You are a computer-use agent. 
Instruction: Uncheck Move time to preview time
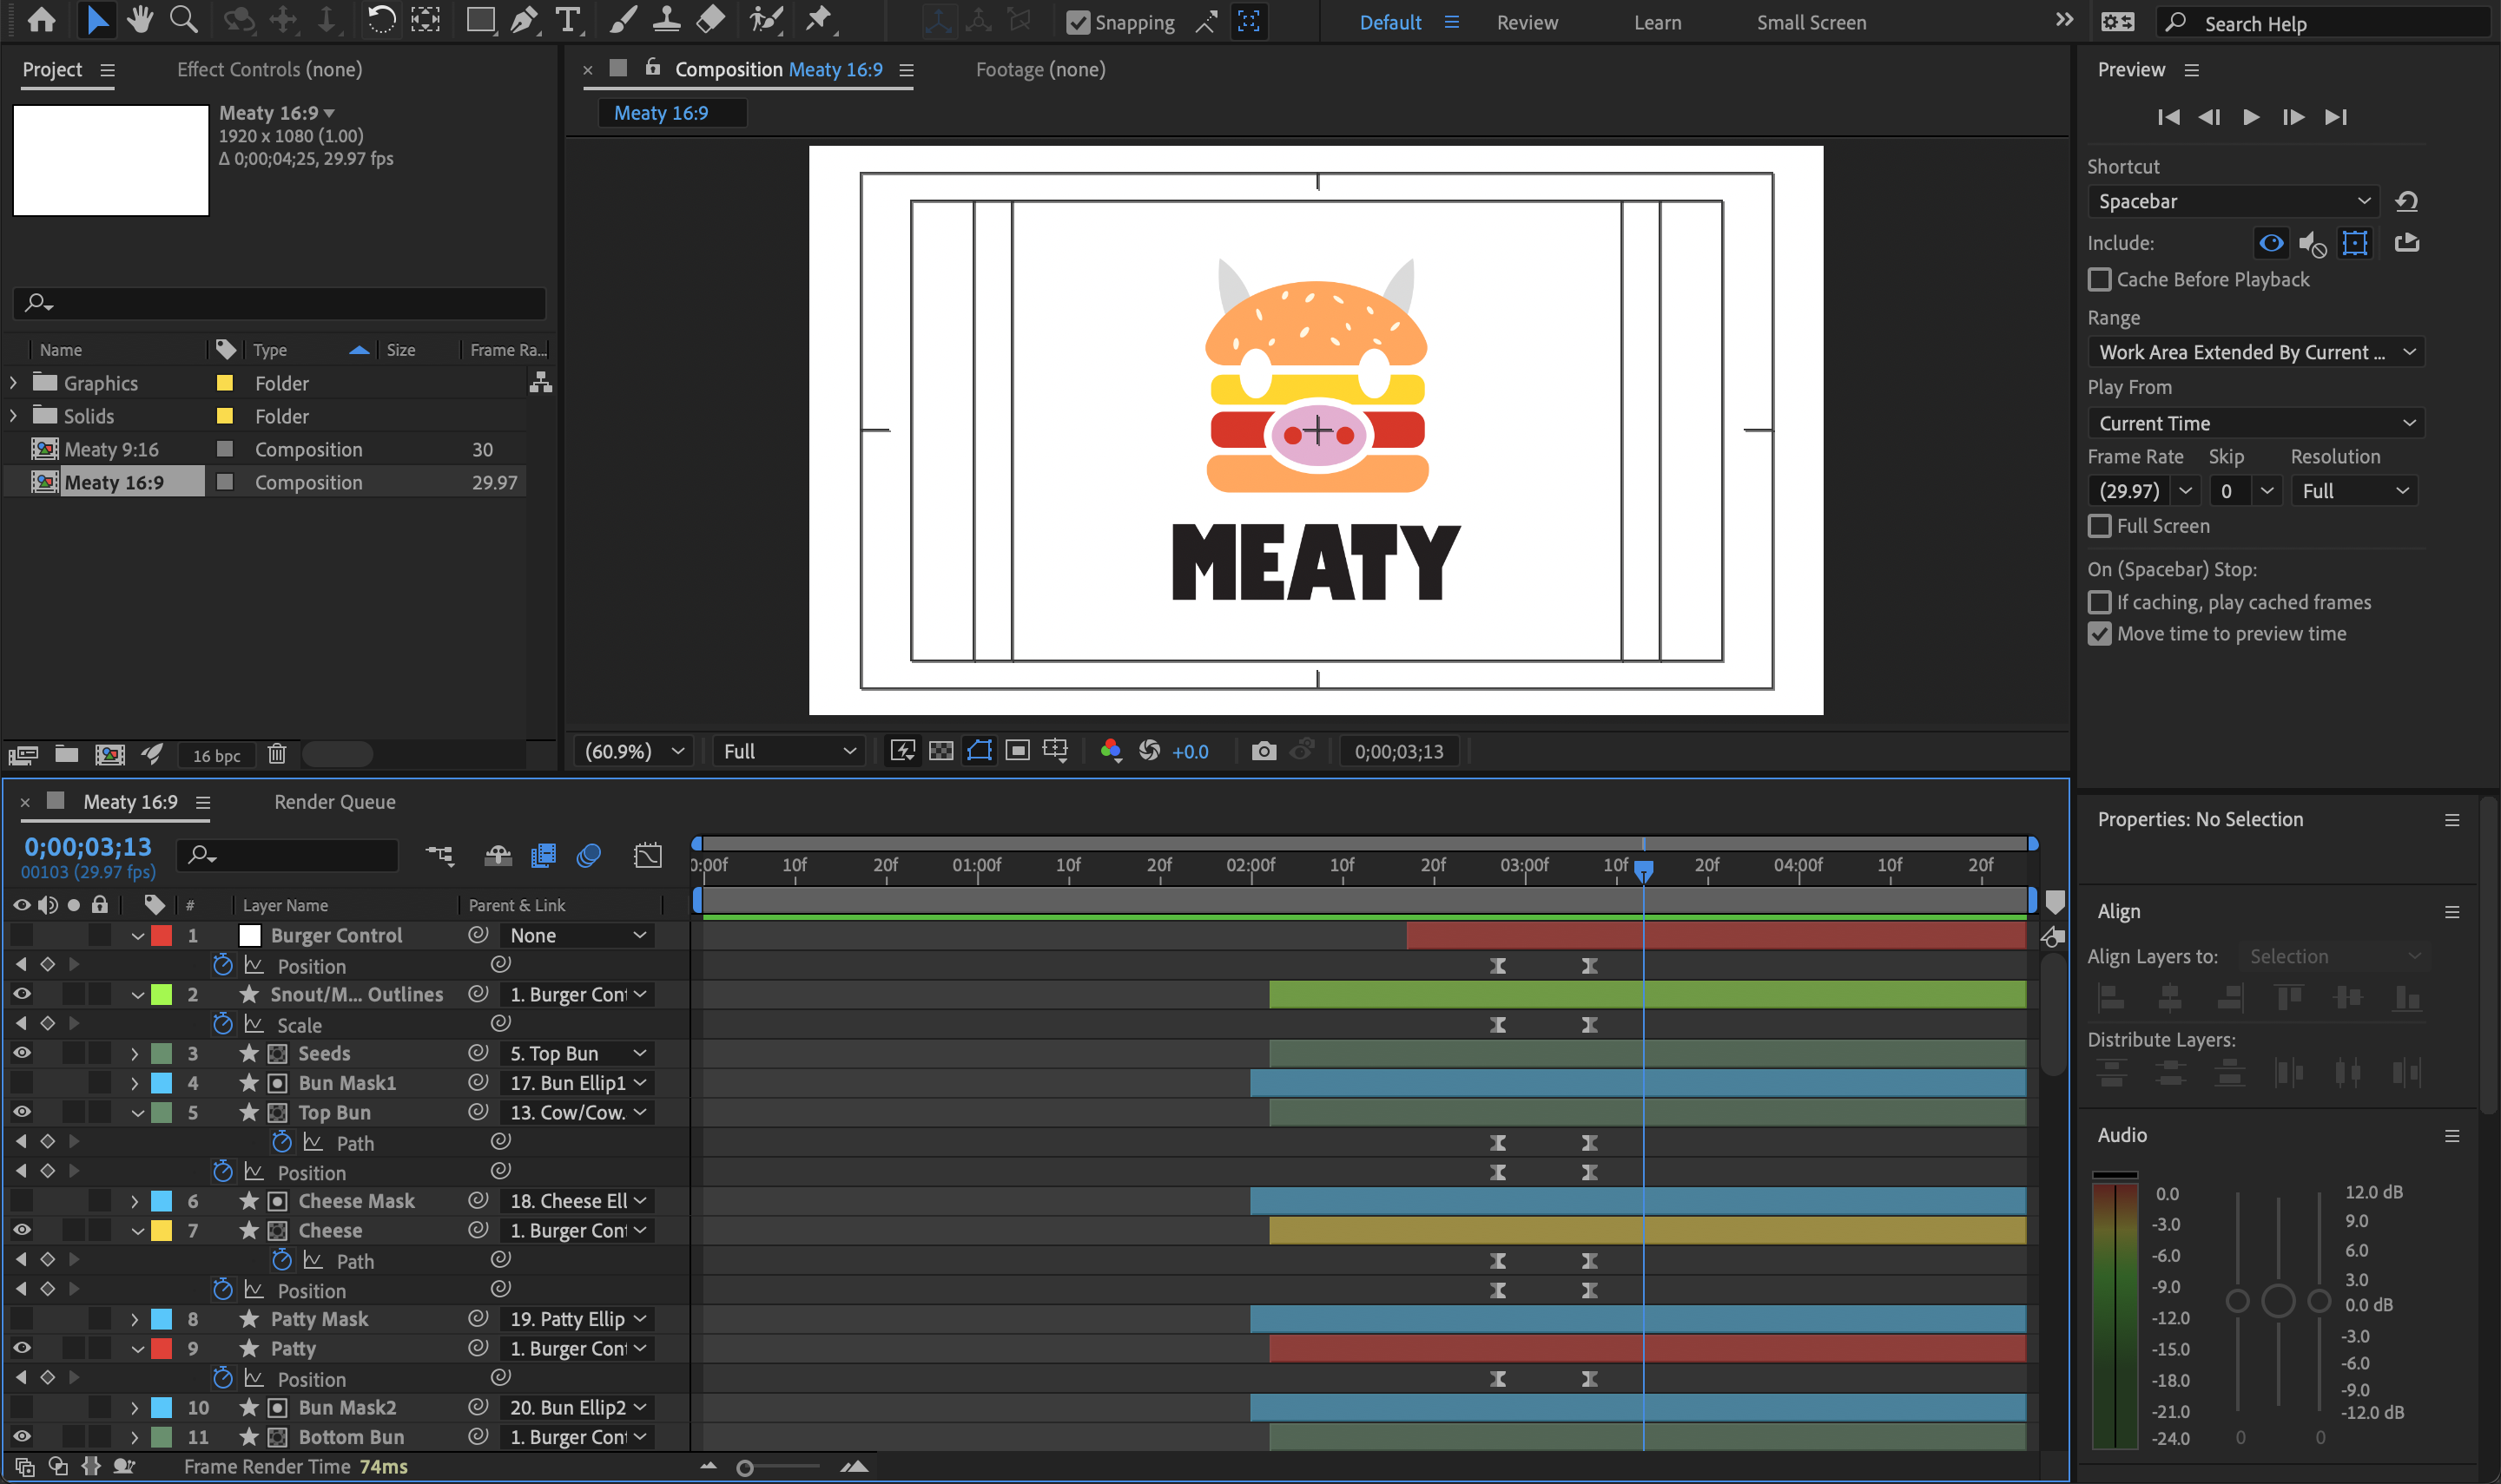click(2099, 634)
